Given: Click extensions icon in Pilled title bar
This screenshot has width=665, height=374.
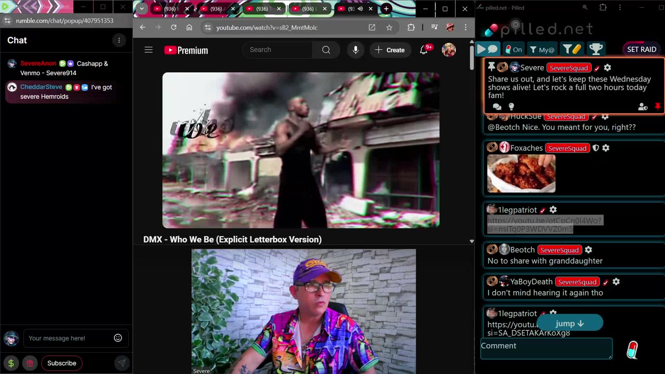Looking at the screenshot, I should [x=603, y=8].
